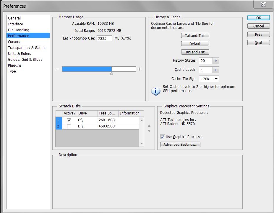Viewport: 274px width, 213px height.
Task: Enable the D:\ scratch disk checkbox
Action: point(69,126)
